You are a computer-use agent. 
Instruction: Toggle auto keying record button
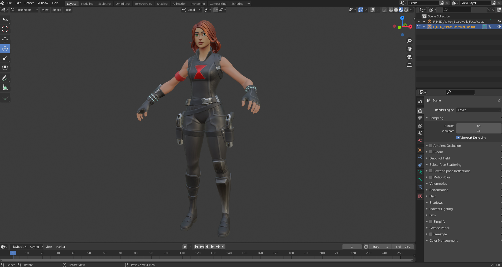pyautogui.click(x=185, y=247)
